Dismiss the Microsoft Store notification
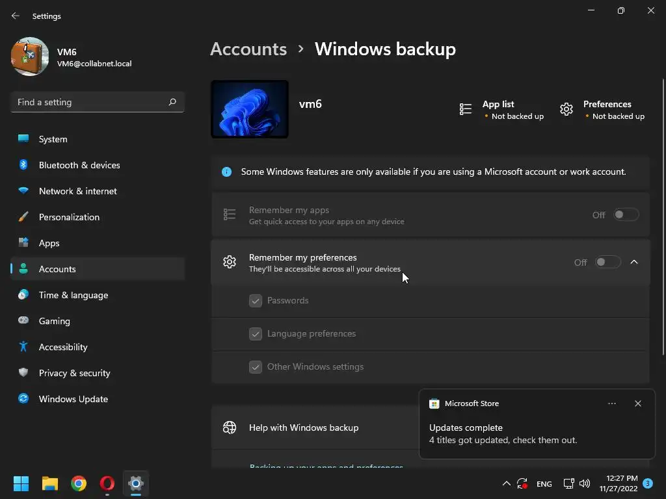This screenshot has height=499, width=666. [x=638, y=403]
